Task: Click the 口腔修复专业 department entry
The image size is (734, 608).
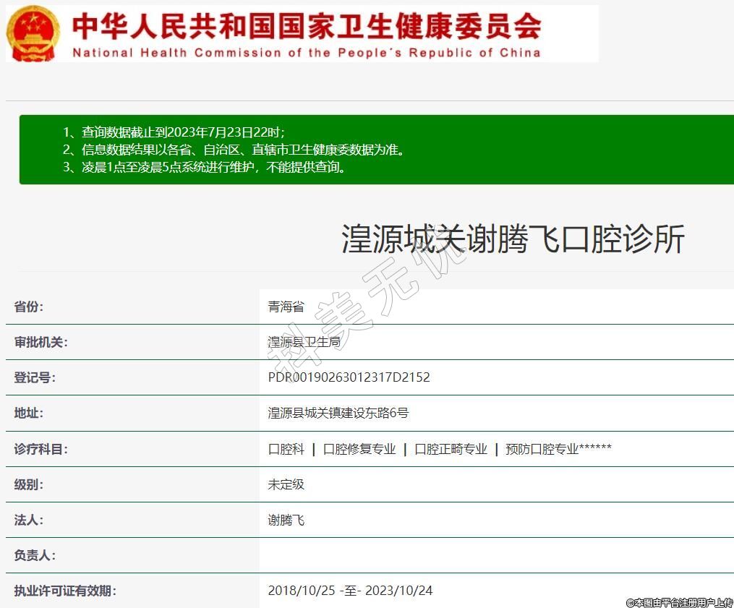Action: coord(359,449)
